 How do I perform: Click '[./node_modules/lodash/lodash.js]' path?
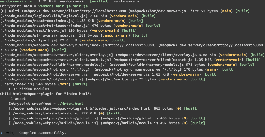click(44, 113)
